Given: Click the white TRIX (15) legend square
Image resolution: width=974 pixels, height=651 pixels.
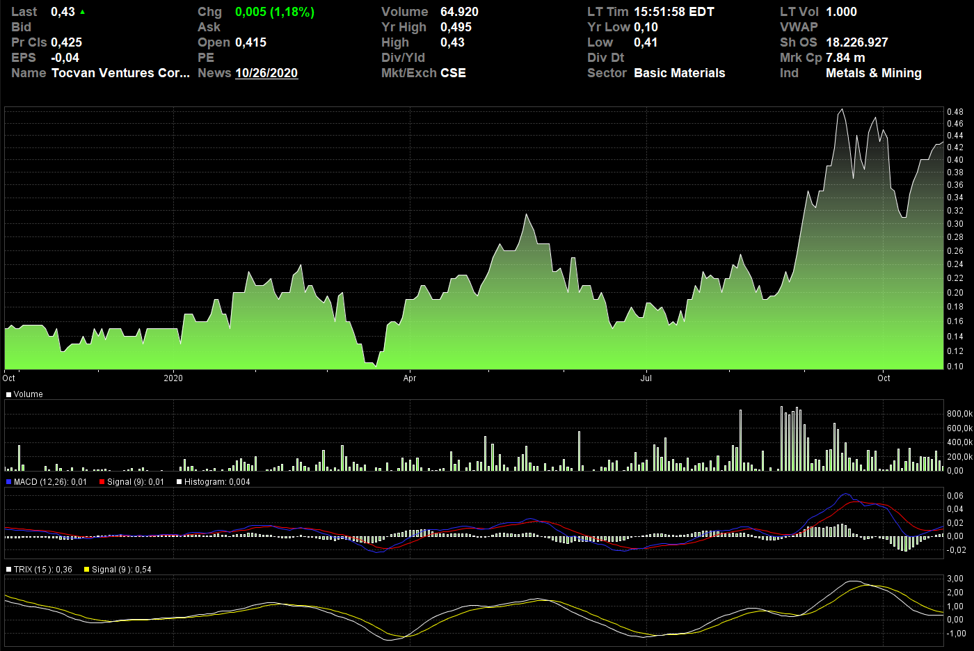Looking at the screenshot, I should coord(9,570).
